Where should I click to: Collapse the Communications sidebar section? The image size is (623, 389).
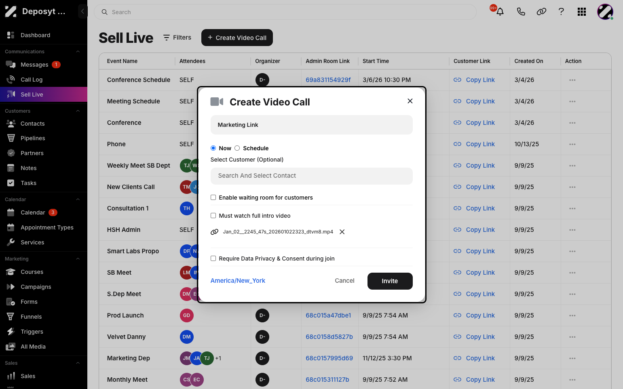[x=78, y=52]
